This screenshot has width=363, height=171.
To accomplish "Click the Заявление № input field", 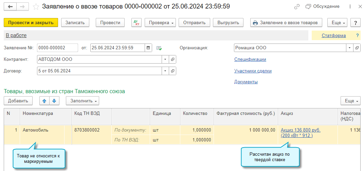I will click(57, 48).
